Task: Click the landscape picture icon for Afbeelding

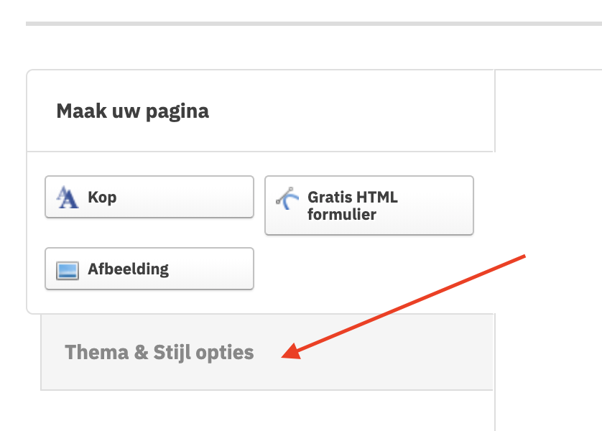Action: (x=68, y=271)
